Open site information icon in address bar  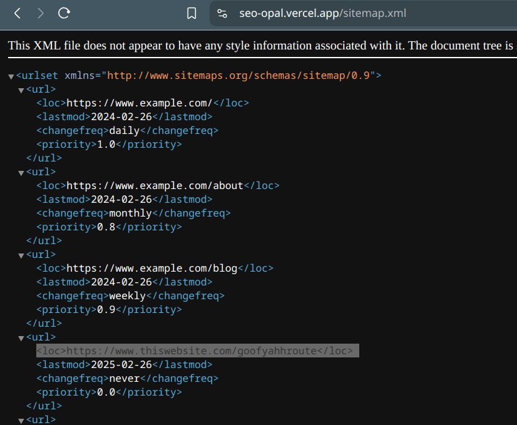tap(222, 13)
